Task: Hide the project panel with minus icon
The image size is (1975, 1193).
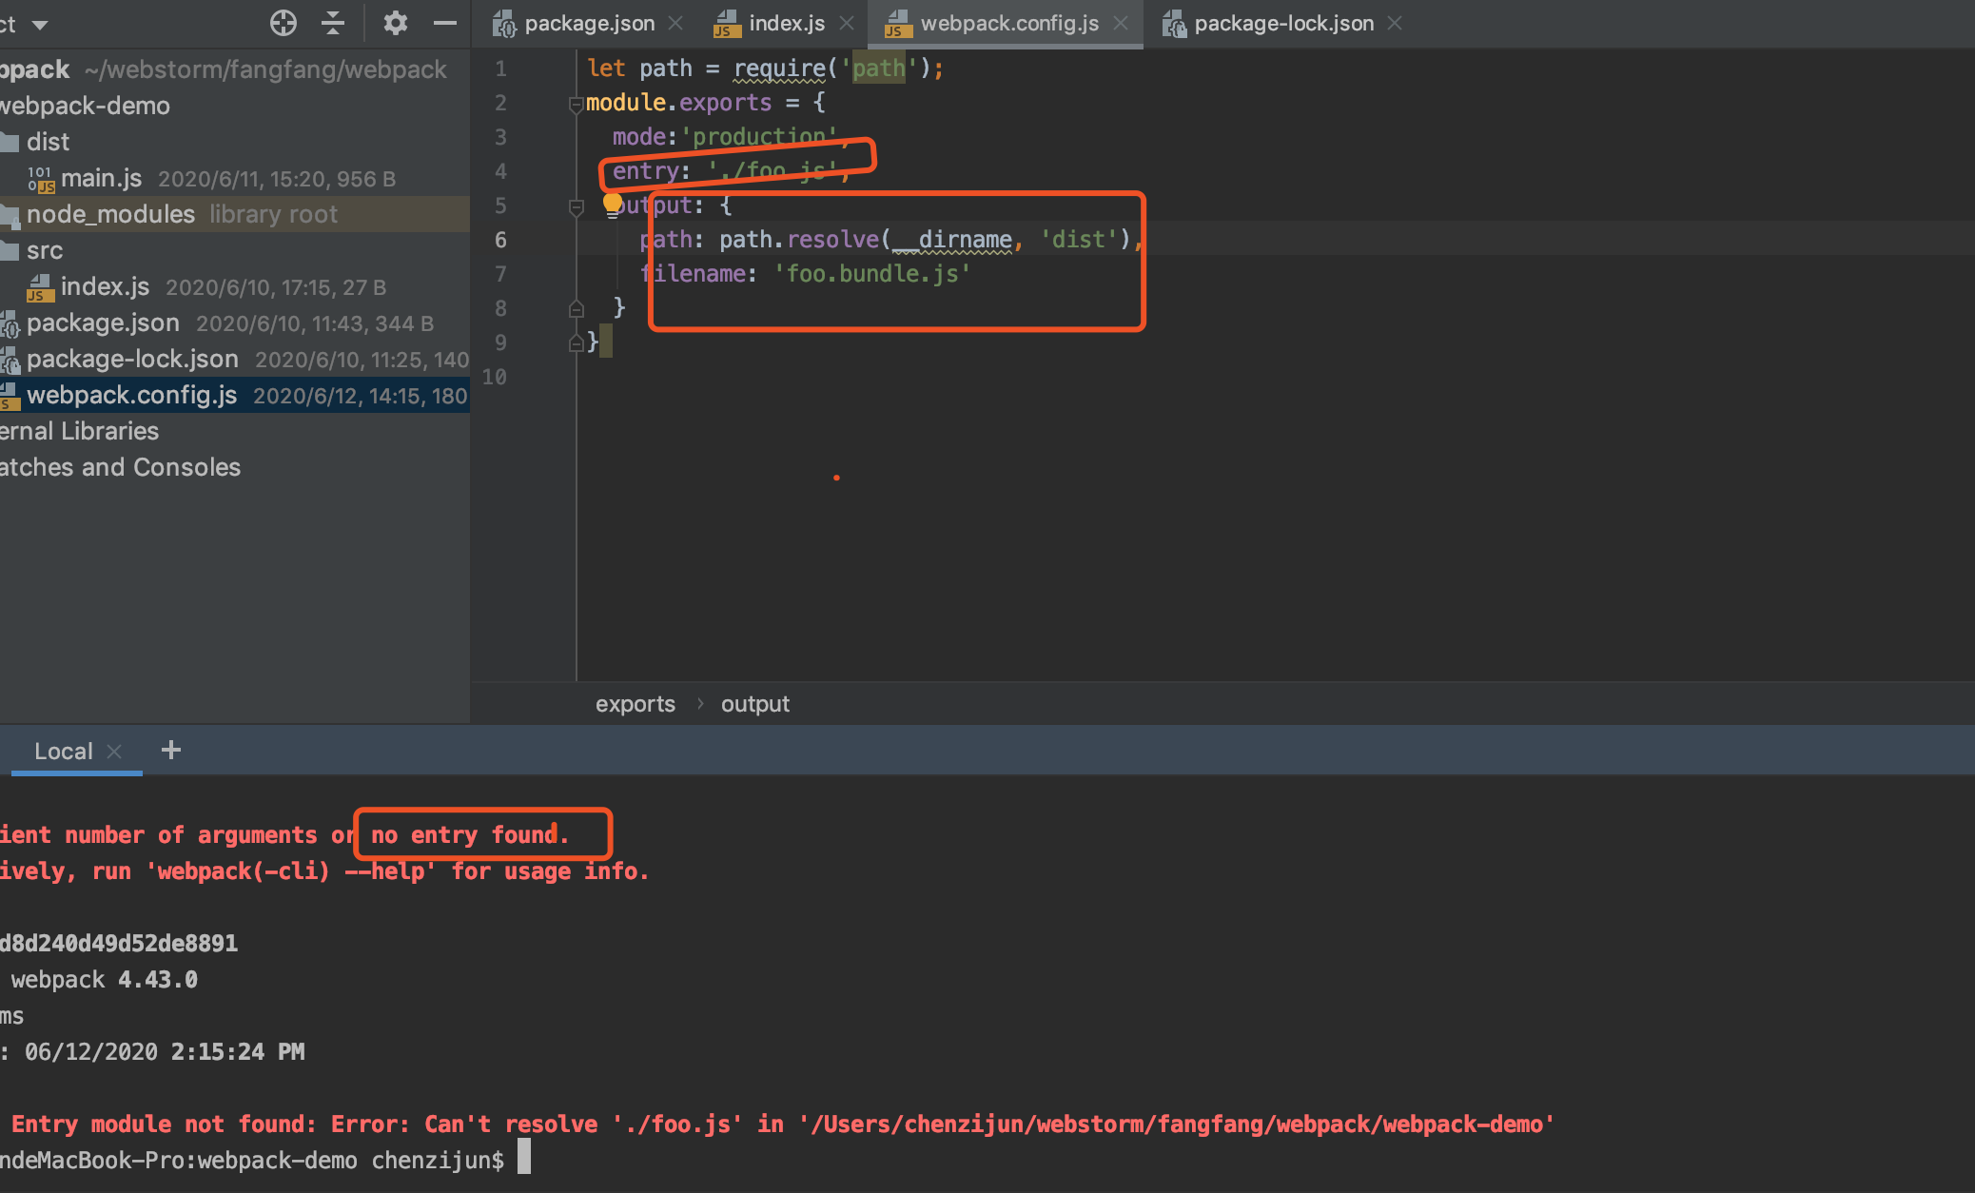Action: [445, 23]
